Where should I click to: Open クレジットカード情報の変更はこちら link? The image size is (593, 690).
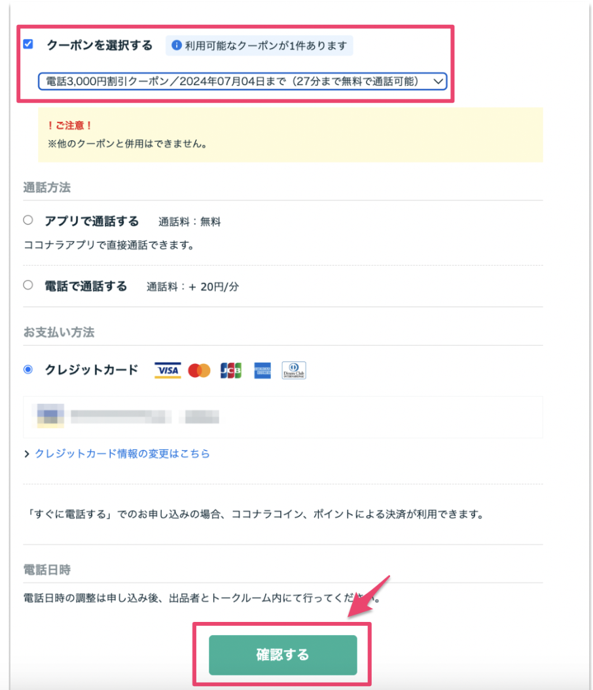[x=122, y=454]
